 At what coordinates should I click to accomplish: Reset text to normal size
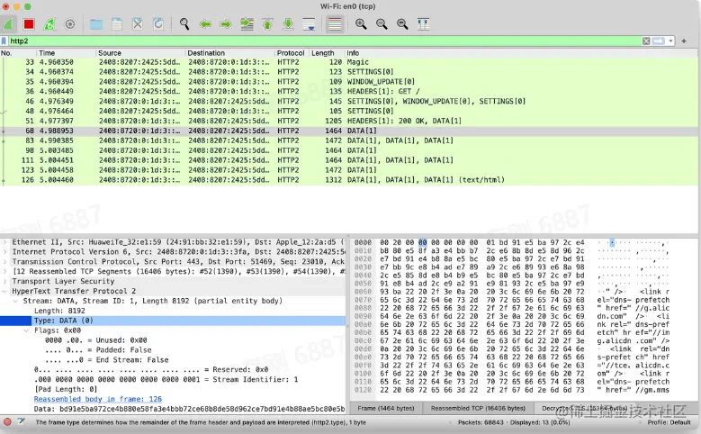tap(402, 23)
